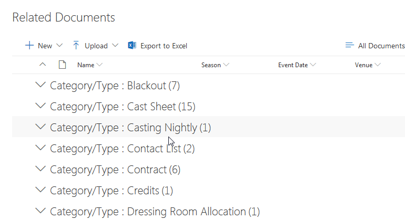Click the file type column icon
Screen dimensions: 405x220
point(62,65)
